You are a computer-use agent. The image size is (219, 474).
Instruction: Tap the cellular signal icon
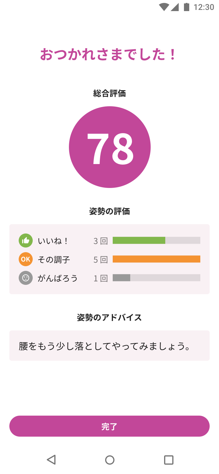coord(175,7)
